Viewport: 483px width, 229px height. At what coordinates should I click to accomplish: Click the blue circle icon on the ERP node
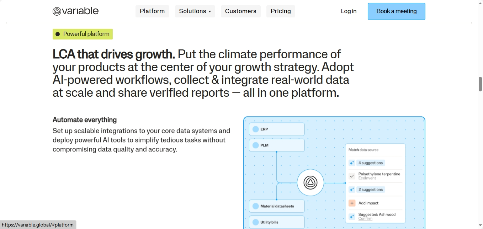256,129
